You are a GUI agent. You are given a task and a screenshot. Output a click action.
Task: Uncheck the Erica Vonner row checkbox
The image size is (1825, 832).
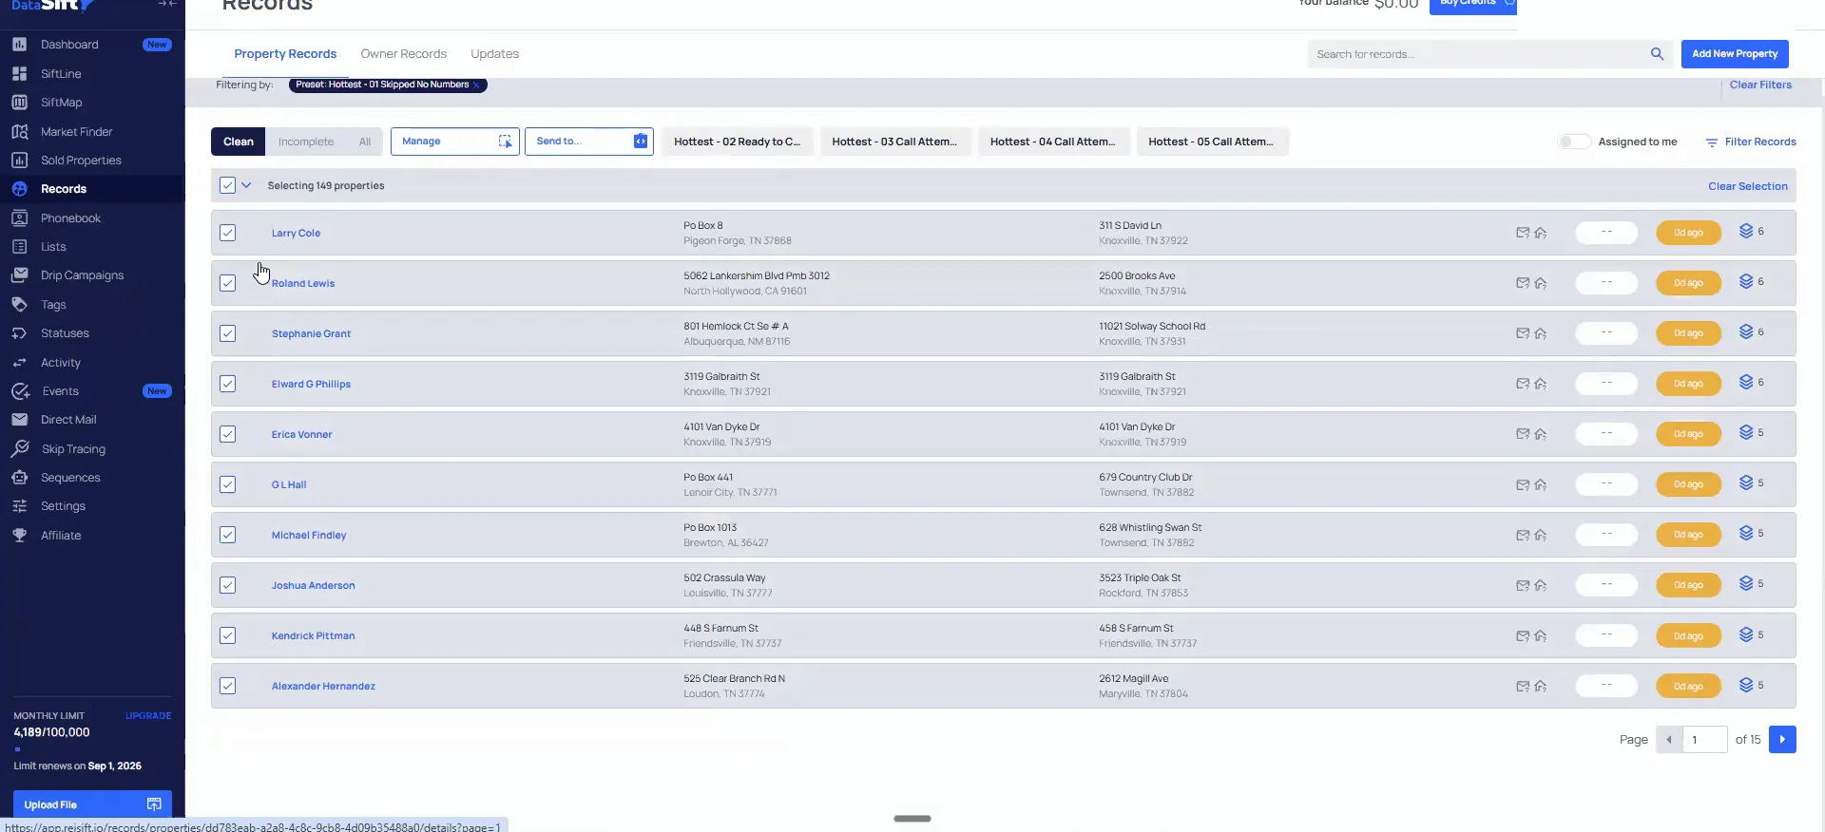227,434
